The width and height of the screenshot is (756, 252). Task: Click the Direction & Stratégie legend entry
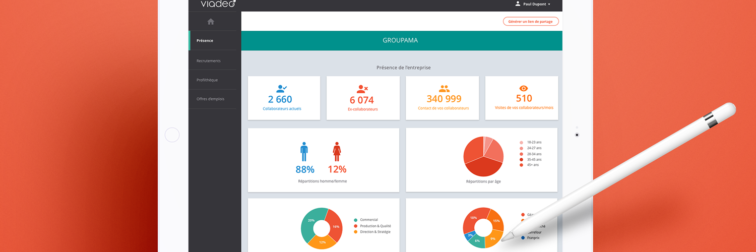point(372,232)
